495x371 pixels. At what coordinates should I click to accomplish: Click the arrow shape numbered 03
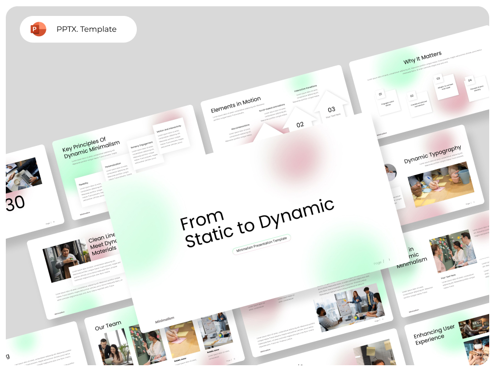click(x=331, y=109)
